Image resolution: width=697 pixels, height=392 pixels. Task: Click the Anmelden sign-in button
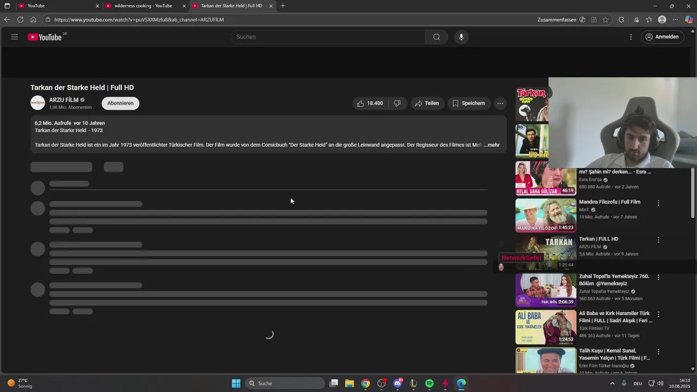coord(662,37)
